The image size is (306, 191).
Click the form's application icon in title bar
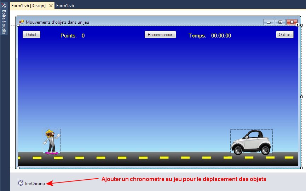pyautogui.click(x=22, y=22)
